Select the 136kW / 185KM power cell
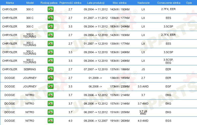 (120, 78)
